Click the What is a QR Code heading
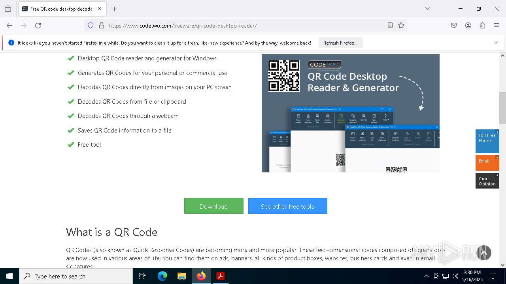Viewport: 506px width, 284px height. pos(111,232)
